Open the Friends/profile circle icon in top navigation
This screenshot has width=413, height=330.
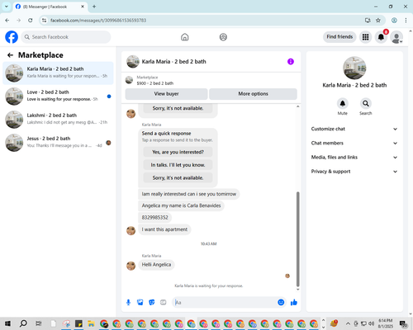(223, 37)
